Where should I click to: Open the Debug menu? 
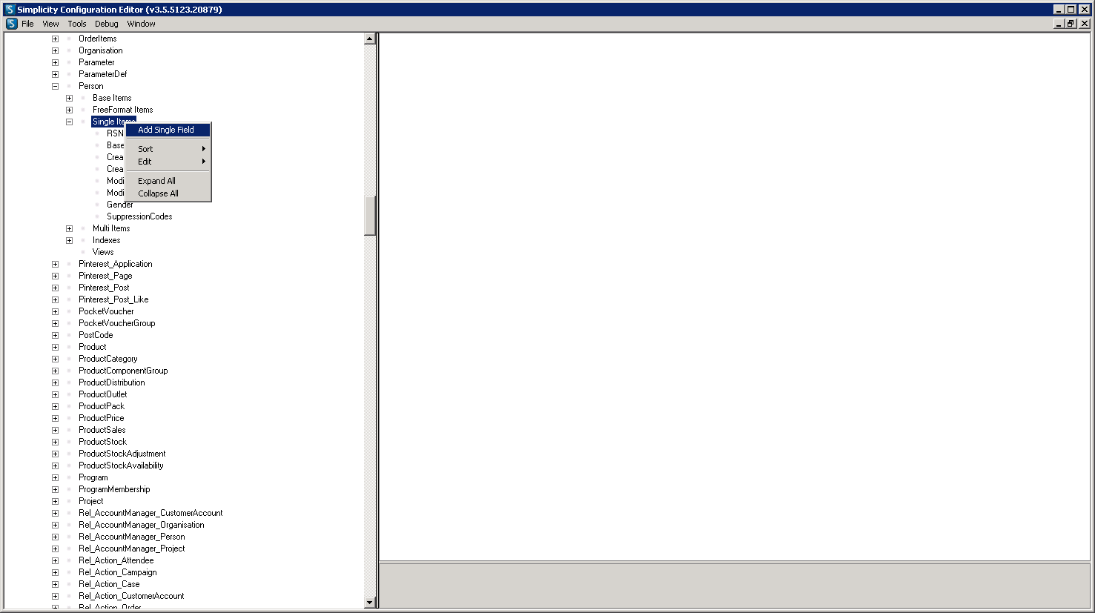107,24
